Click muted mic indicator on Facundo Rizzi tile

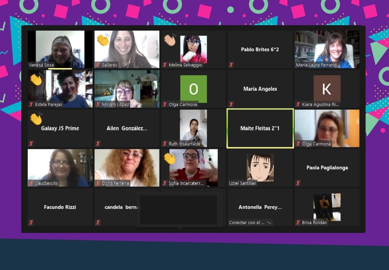[x=31, y=222]
